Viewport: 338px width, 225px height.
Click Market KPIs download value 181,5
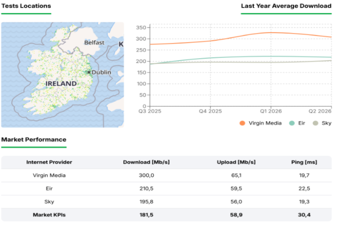(146, 215)
